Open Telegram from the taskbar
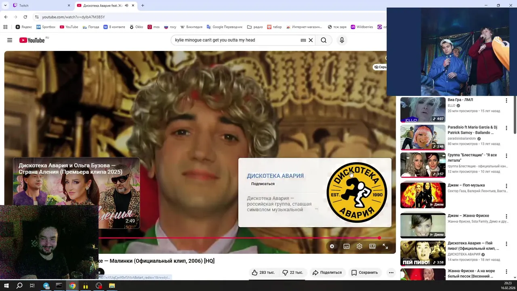This screenshot has width=517, height=291. click(46, 286)
